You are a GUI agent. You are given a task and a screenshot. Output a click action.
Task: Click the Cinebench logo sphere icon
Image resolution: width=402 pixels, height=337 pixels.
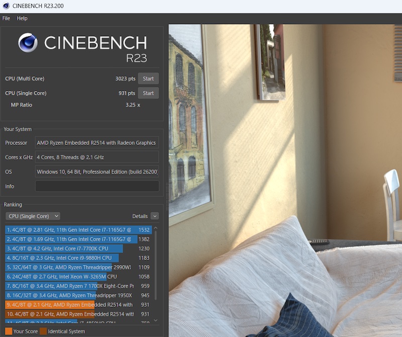click(x=28, y=43)
